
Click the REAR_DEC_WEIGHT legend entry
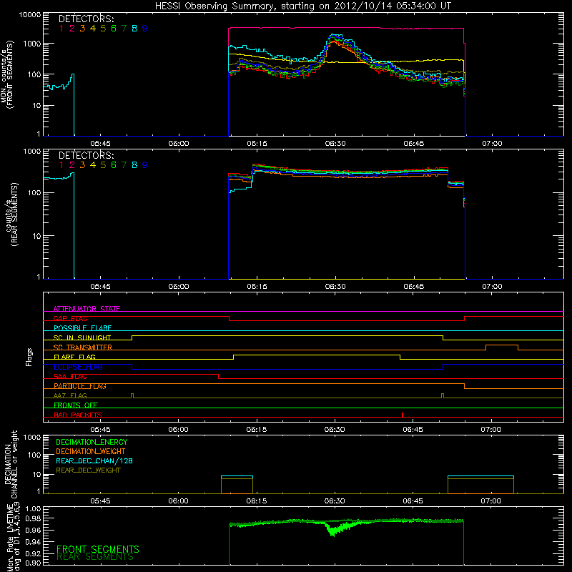(88, 470)
